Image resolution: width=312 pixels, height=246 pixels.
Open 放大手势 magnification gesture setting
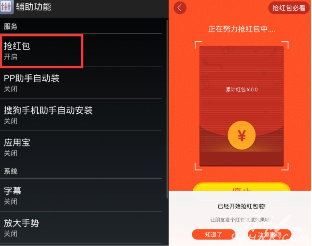[81, 228]
